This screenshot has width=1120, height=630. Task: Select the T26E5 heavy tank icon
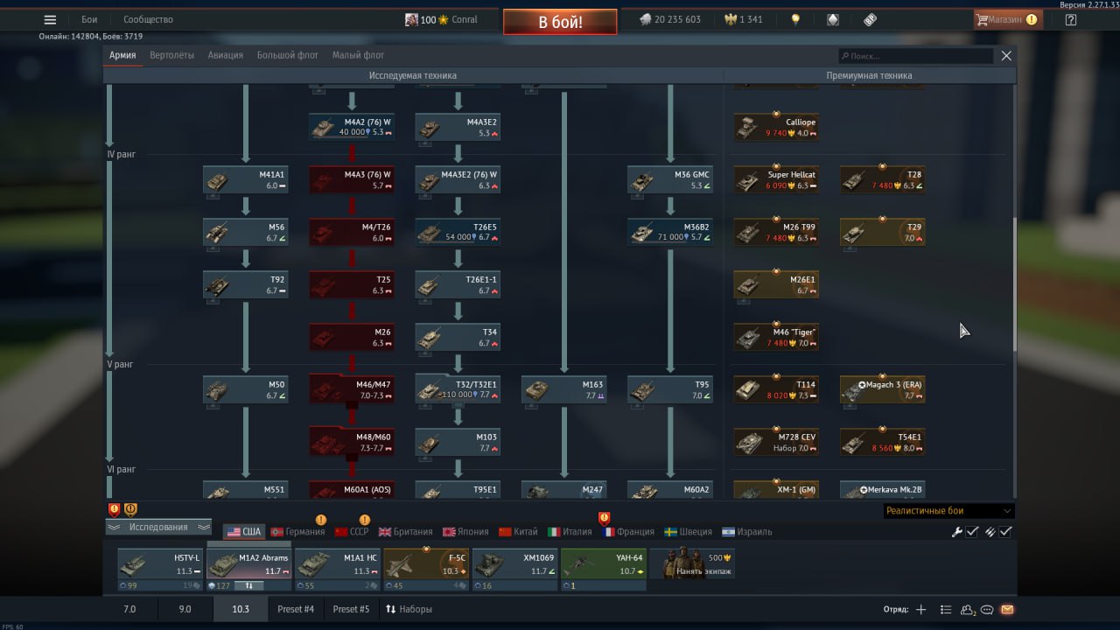click(x=429, y=233)
